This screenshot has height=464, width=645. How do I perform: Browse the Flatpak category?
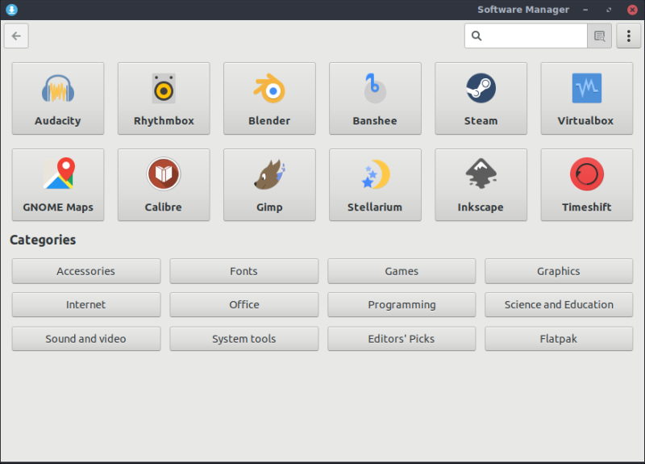(x=559, y=339)
